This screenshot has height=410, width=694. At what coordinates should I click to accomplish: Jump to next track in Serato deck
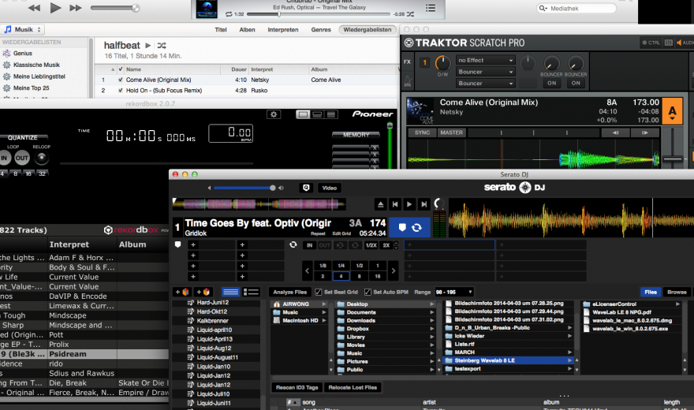[x=424, y=204]
